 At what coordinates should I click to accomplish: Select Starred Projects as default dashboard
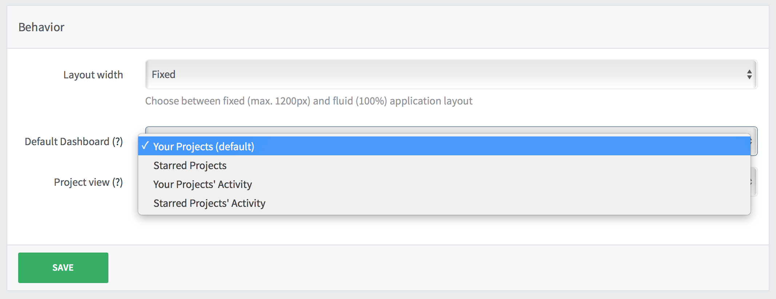pyautogui.click(x=189, y=165)
